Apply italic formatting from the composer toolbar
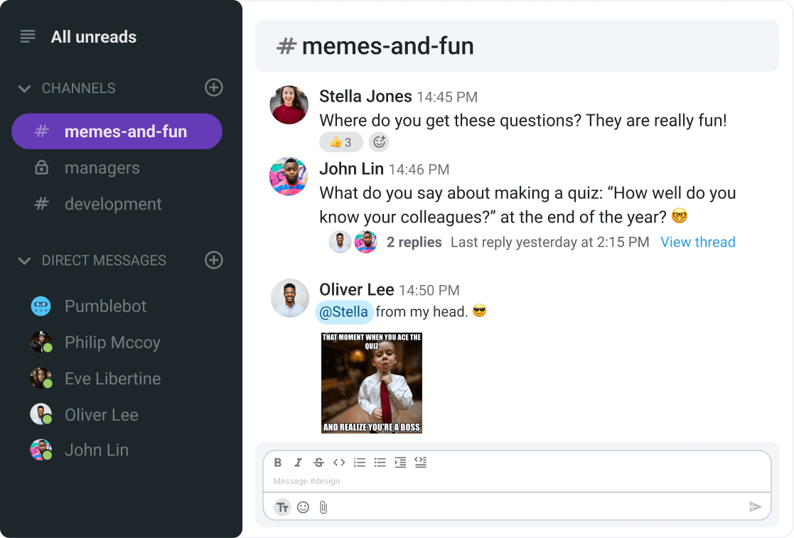The width and height of the screenshot is (794, 538). (298, 462)
